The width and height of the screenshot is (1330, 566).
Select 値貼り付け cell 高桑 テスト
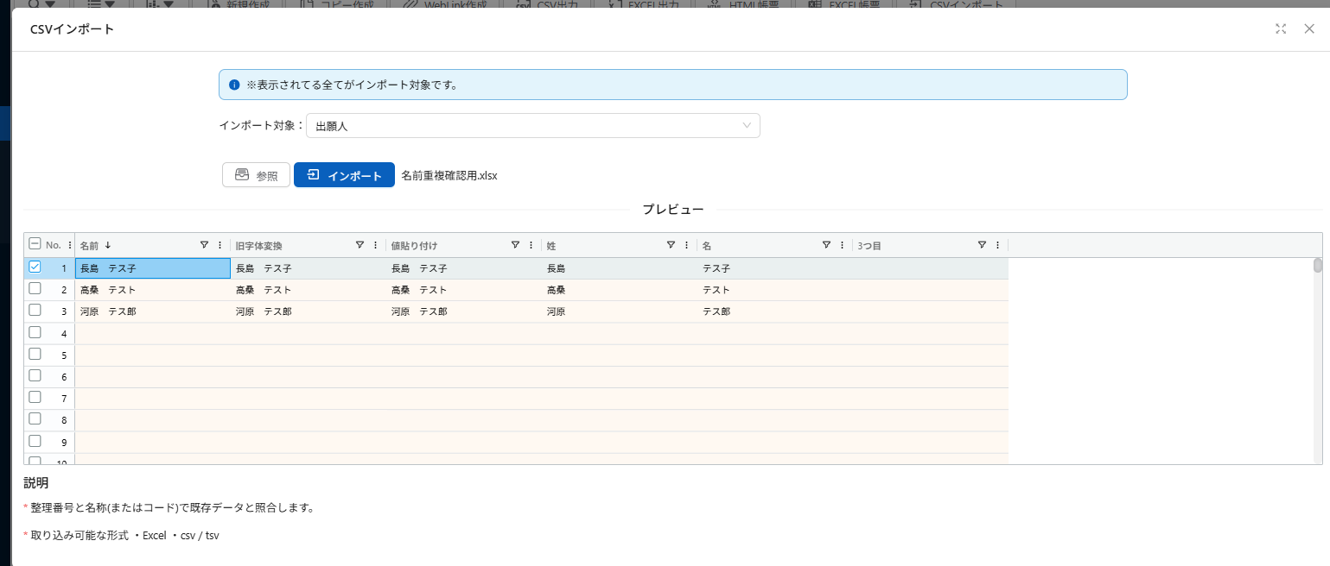pyautogui.click(x=464, y=290)
